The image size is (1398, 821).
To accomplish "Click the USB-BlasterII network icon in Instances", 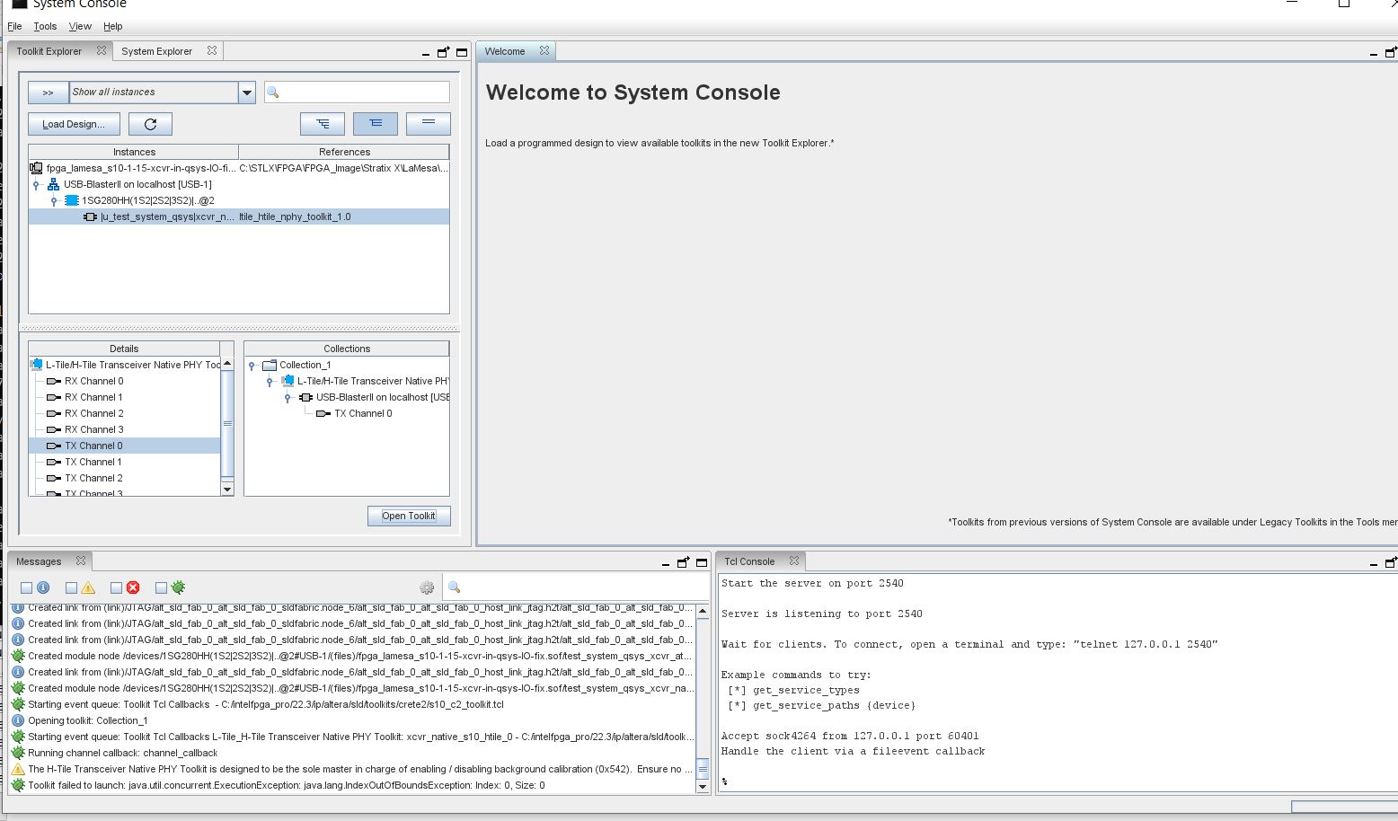I will (x=54, y=184).
